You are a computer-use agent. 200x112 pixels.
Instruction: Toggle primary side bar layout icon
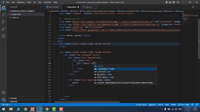(167, 2)
